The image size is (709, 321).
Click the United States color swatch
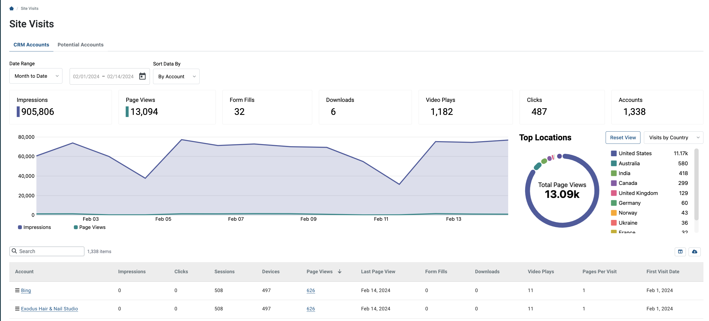(x=614, y=153)
